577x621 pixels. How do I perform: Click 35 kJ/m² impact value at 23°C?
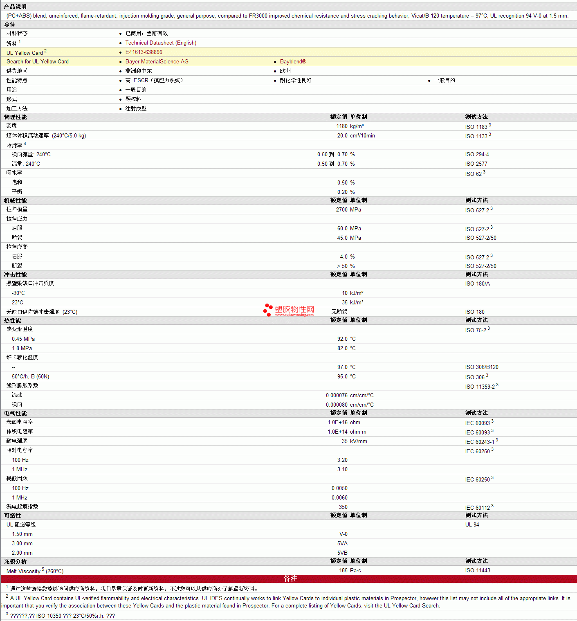tap(352, 302)
